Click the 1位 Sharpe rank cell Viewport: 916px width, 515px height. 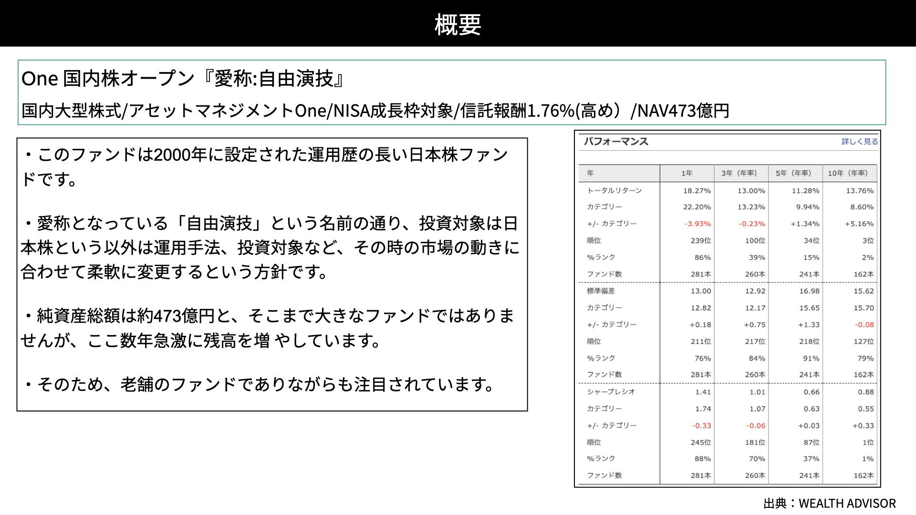(x=868, y=443)
